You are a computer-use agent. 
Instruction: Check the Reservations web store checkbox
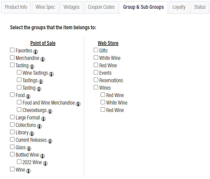click(x=96, y=80)
